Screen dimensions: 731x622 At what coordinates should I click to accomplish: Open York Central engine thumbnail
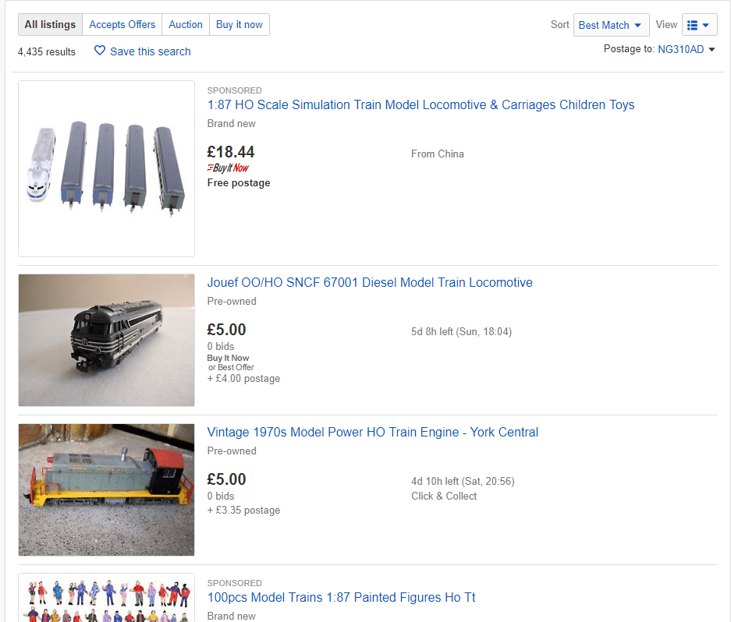click(106, 489)
